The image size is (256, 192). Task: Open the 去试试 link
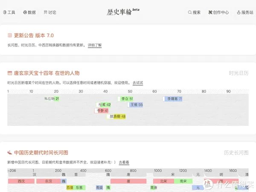[x=138, y=83]
